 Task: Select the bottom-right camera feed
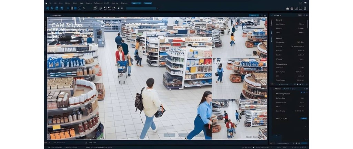point(240,119)
